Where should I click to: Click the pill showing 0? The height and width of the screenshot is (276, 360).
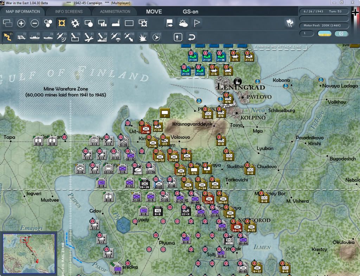coord(341,34)
